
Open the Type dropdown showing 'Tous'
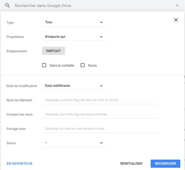pyautogui.click(x=74, y=22)
